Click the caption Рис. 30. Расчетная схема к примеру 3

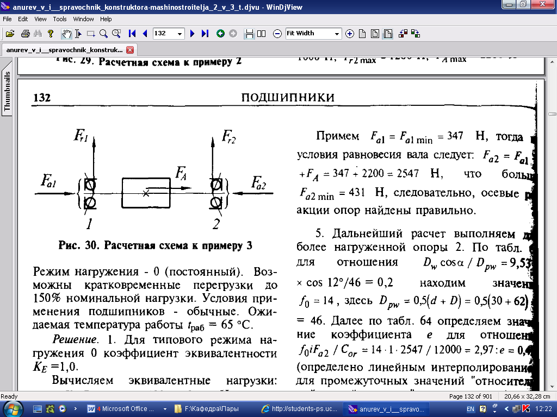coord(155,245)
